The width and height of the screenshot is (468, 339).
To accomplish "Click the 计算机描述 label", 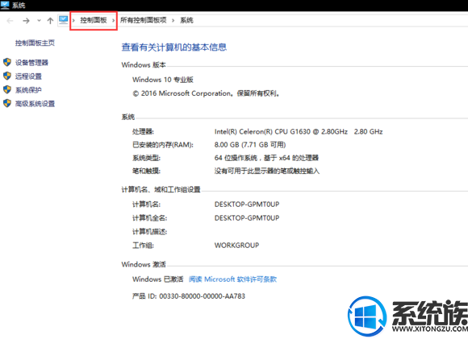I will pos(150,231).
